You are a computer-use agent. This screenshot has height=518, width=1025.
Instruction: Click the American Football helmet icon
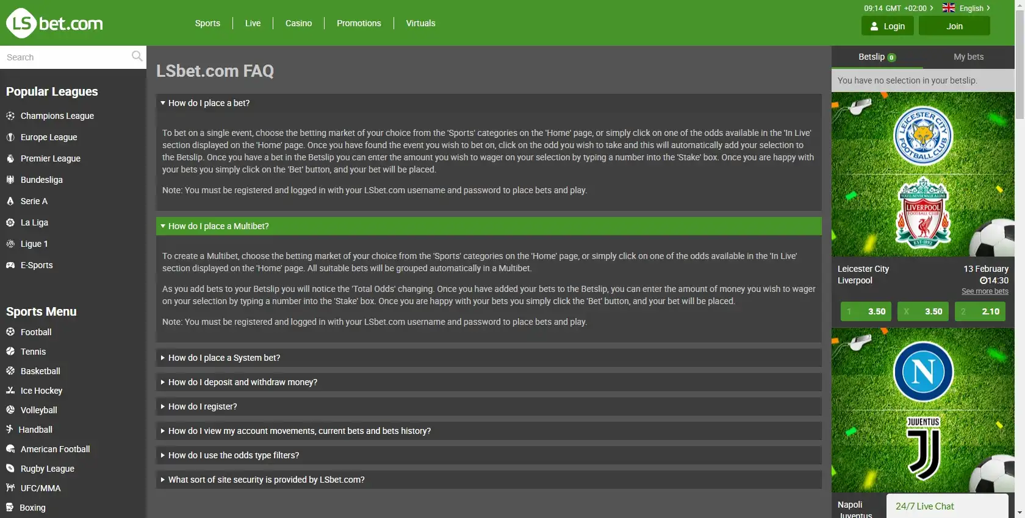(x=10, y=449)
